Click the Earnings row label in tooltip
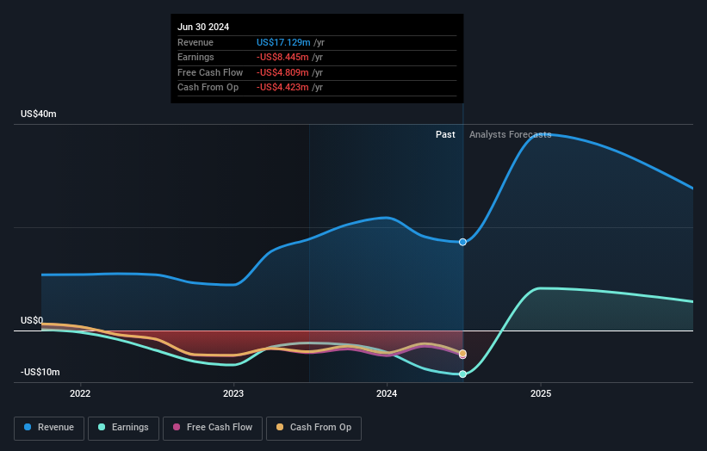 coord(195,57)
